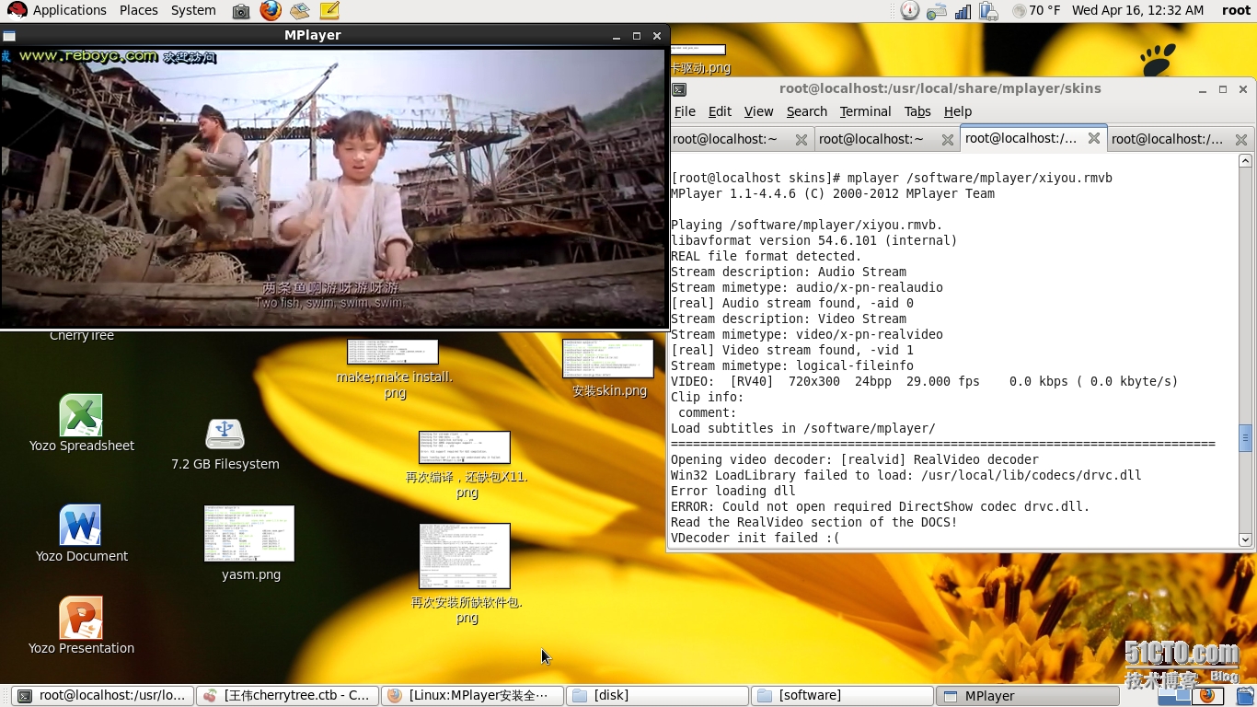
Task: Open the Edit menu in the terminal
Action: [x=720, y=111]
